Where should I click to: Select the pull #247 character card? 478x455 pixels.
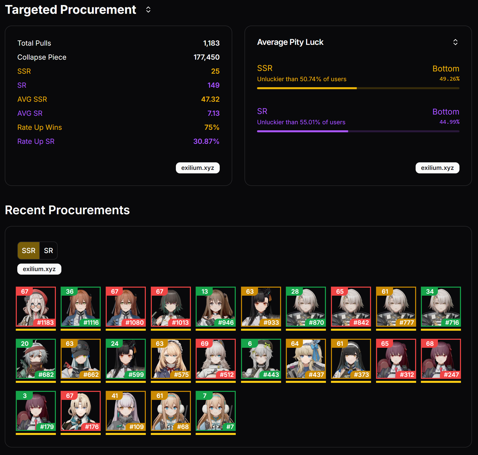coord(441,359)
